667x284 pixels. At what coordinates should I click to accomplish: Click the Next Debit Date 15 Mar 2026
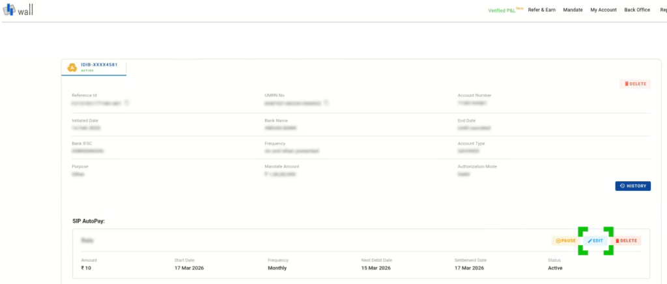click(x=376, y=268)
